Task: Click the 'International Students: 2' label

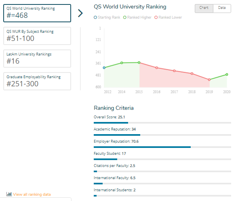Action: click(115, 190)
